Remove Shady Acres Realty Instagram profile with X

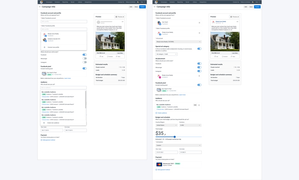(199, 76)
